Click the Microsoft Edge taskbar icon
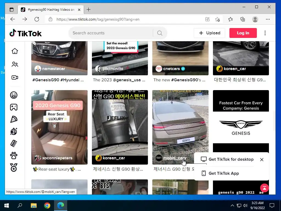This screenshot has height=211, width=281. (x=61, y=206)
